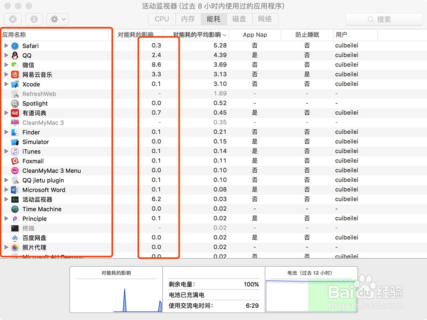The width and height of the screenshot is (427, 320).
Task: Click the QQ penguin icon
Action: pyautogui.click(x=15, y=55)
